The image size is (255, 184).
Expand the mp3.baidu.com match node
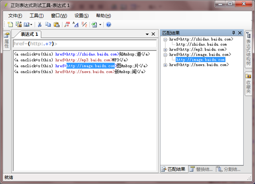[165, 50]
